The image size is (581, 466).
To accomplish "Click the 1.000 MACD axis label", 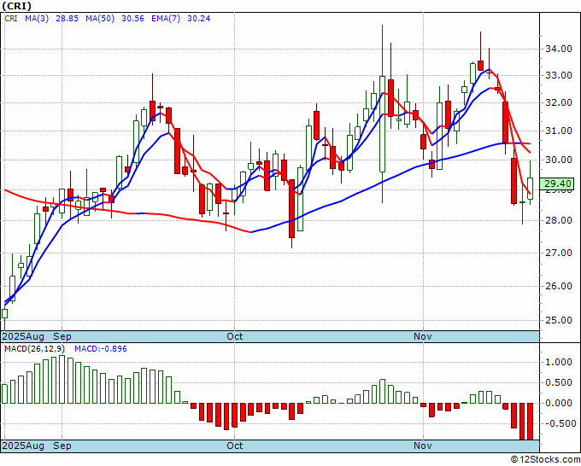I will (559, 363).
